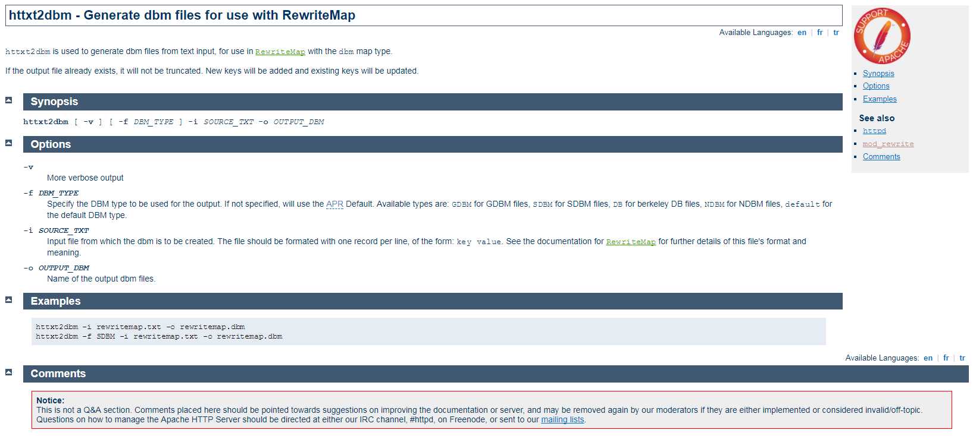Open httpd link under See also

click(874, 131)
